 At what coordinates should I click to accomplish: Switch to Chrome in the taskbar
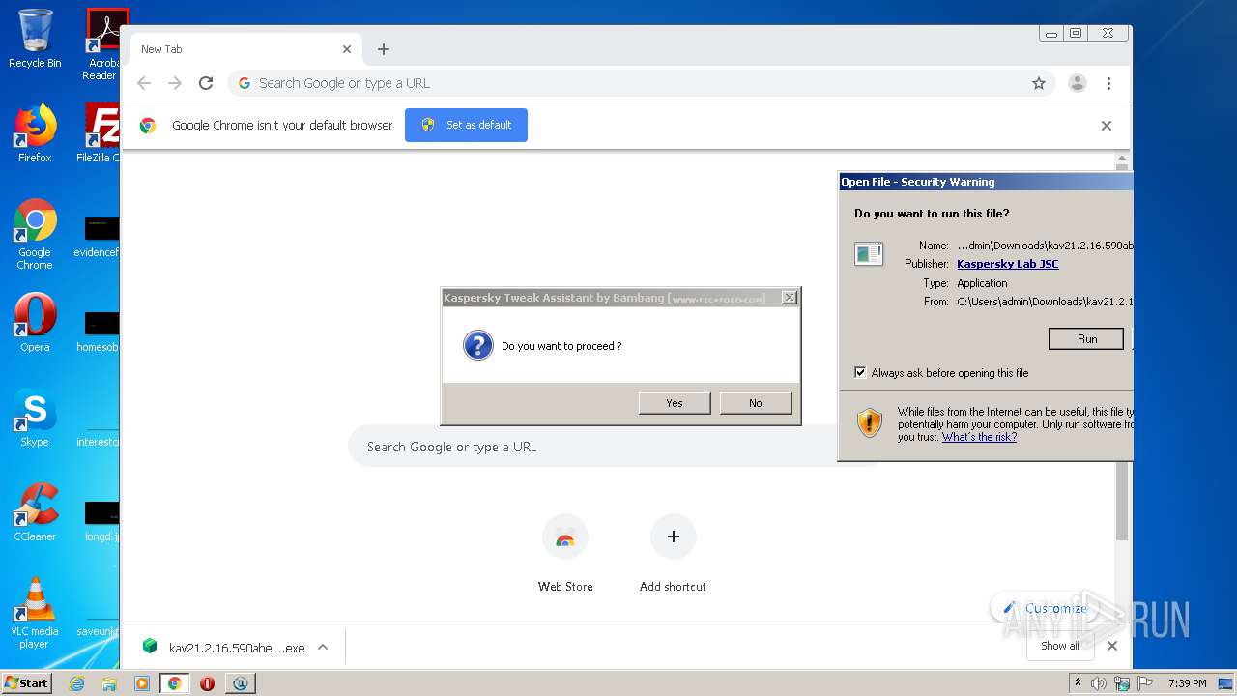[175, 683]
